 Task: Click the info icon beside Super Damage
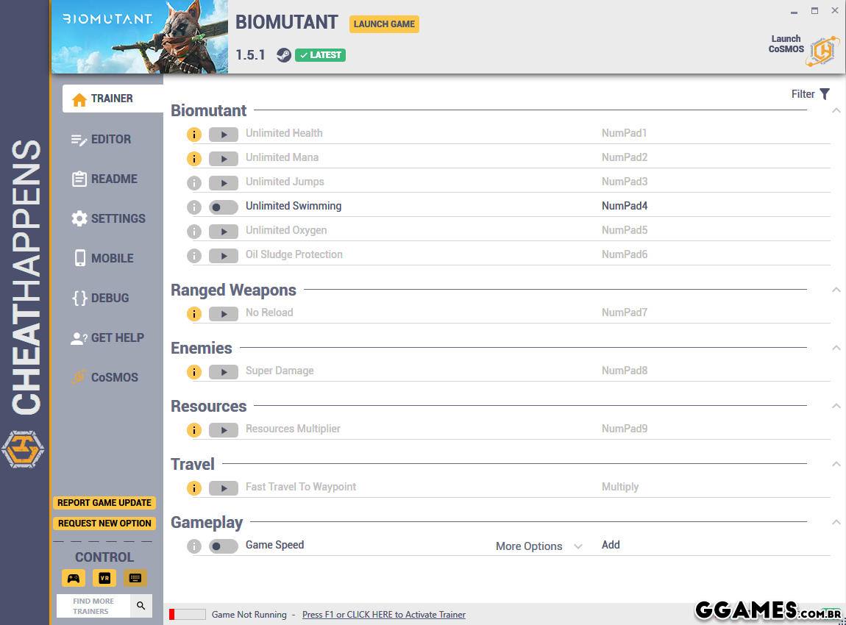(193, 371)
